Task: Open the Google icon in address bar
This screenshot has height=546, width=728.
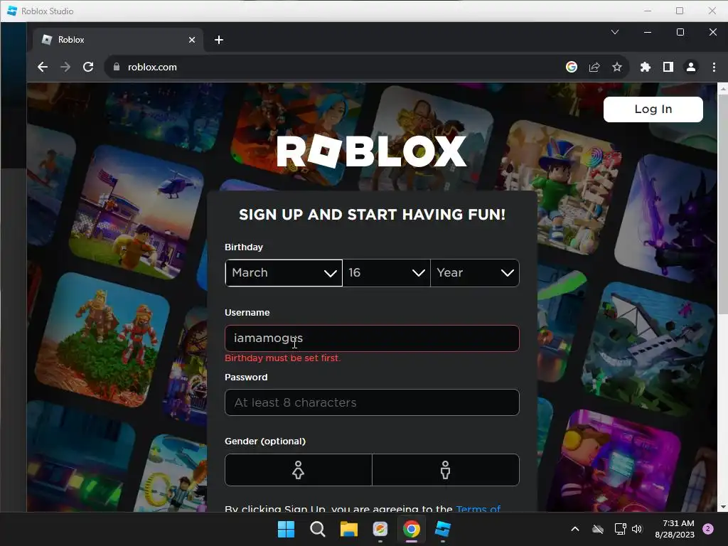Action: (x=572, y=67)
